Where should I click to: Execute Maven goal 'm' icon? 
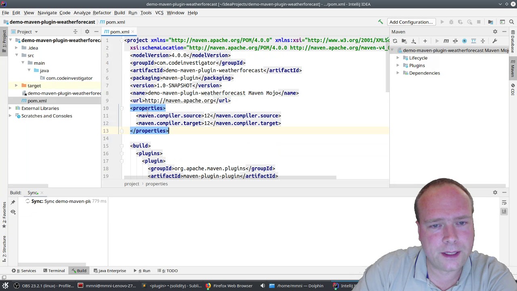446,41
